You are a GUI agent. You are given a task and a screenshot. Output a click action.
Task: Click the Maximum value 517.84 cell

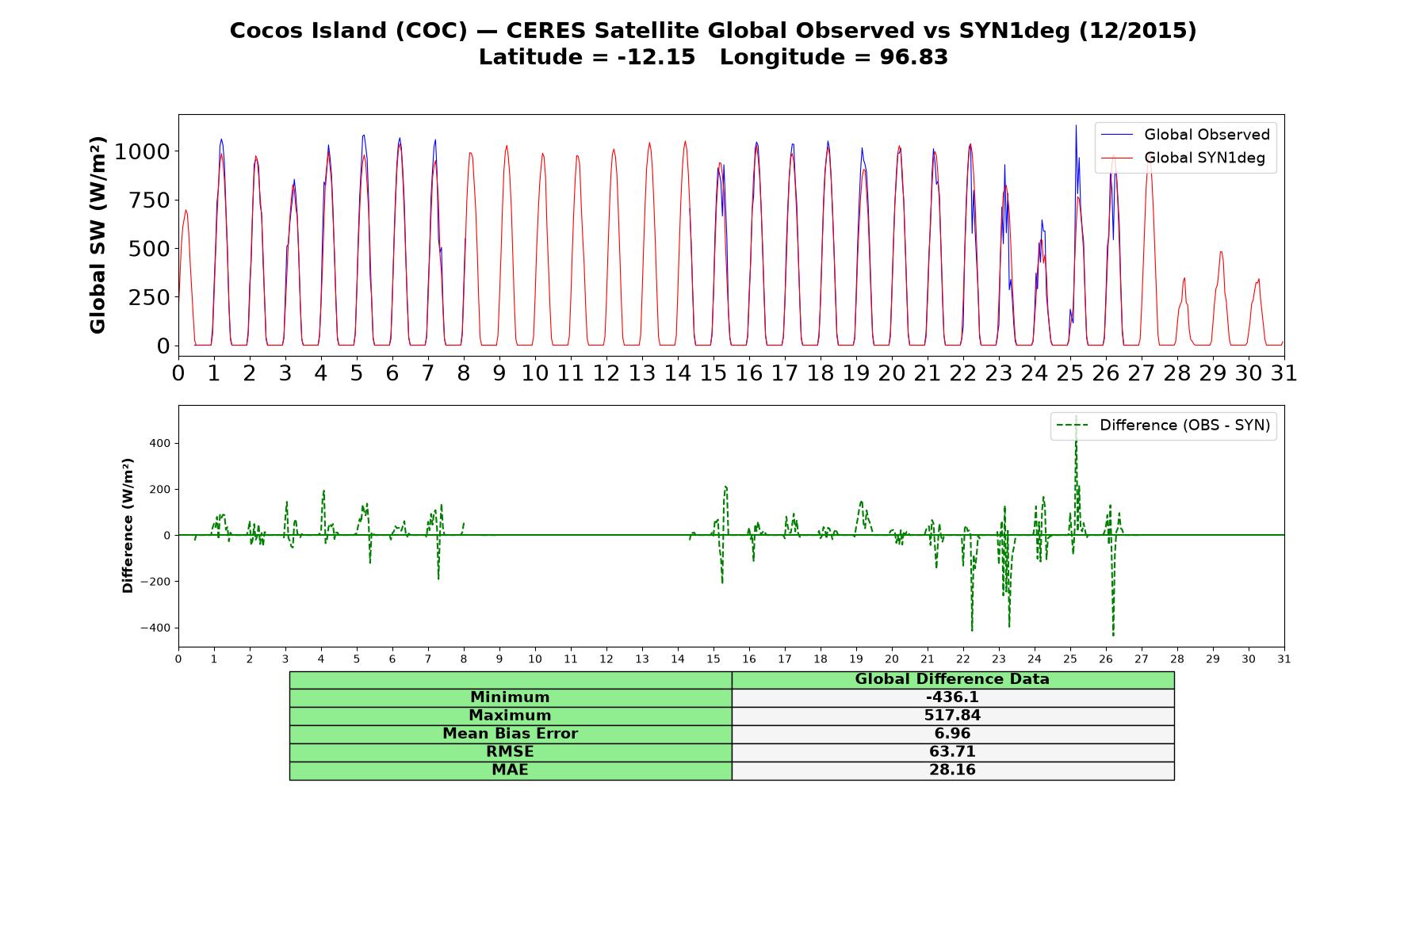tap(953, 716)
